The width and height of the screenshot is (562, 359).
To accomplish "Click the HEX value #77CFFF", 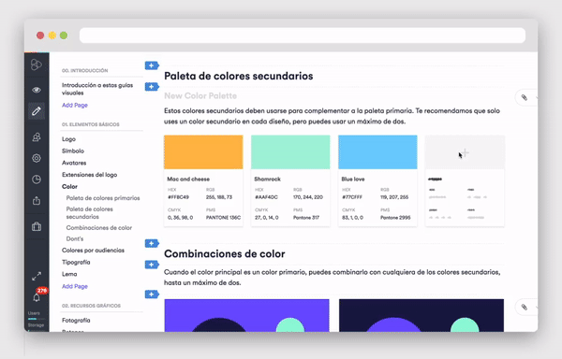I will 352,197.
